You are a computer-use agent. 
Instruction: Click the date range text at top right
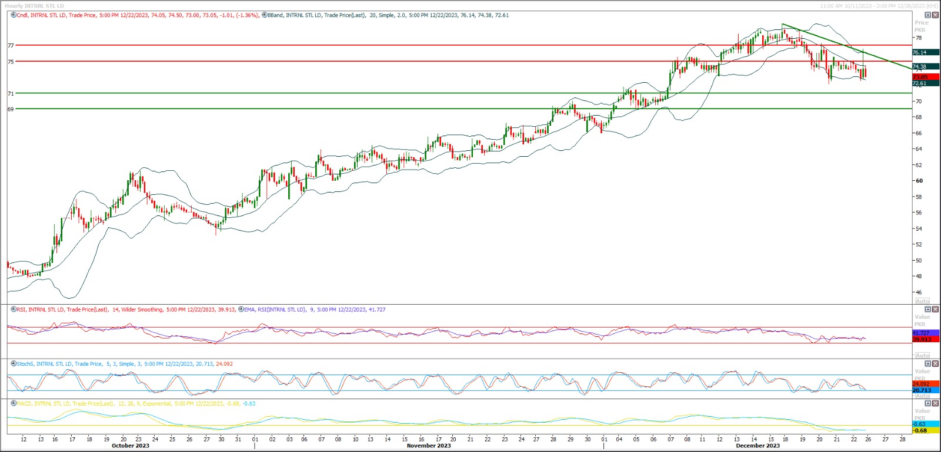[879, 6]
